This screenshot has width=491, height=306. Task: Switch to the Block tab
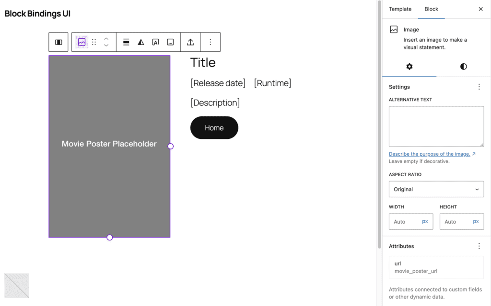pyautogui.click(x=431, y=9)
